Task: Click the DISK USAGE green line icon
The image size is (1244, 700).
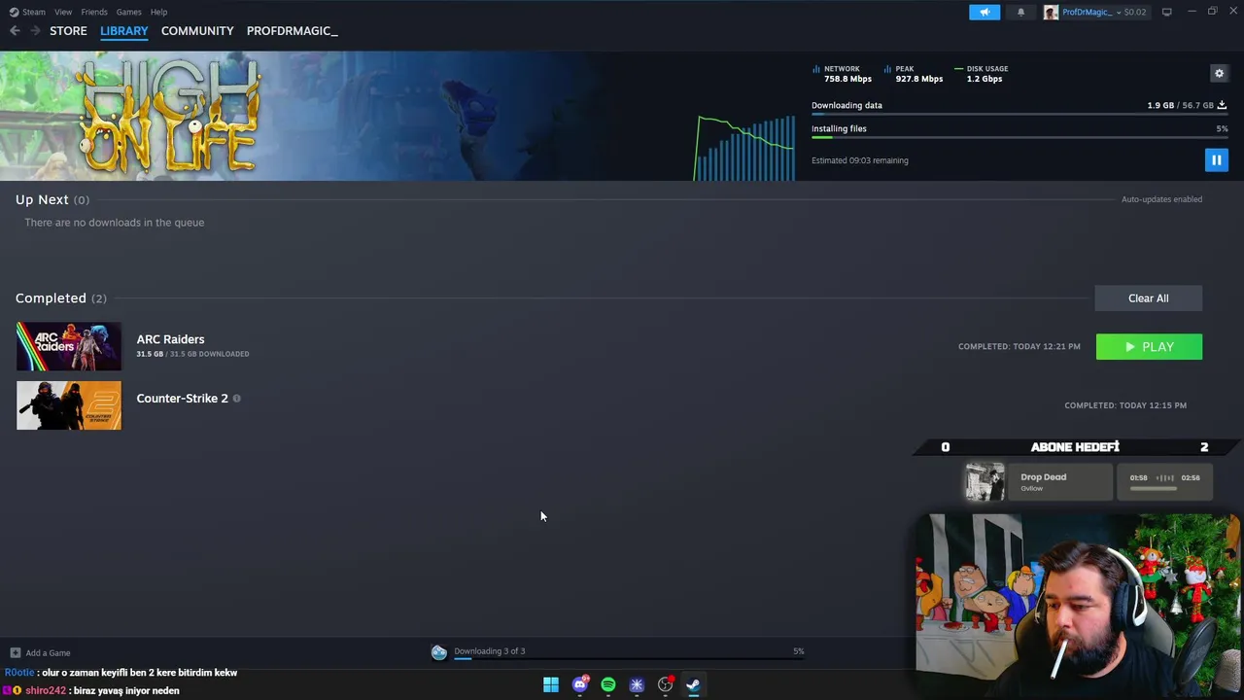Action: pos(958,69)
